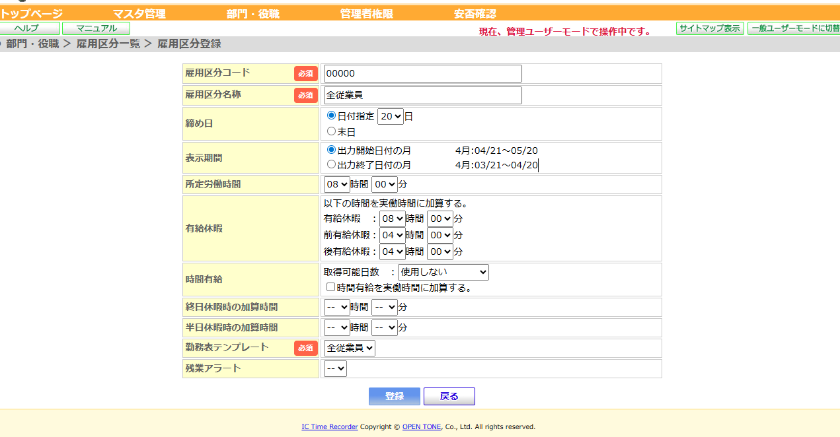Select 出力開始日付の月 radio button
Screen dimensions: 840x437
pos(331,150)
